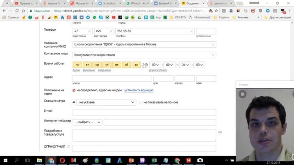The width and height of the screenshot is (294, 165).
Task: Click house number (дом) input field
Action: pyautogui.click(x=163, y=78)
